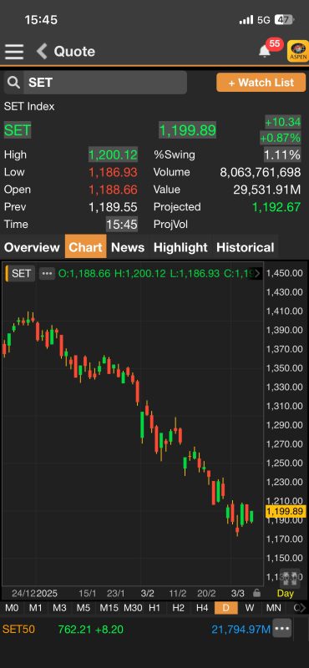The width and height of the screenshot is (309, 668).
Task: Tap the ASPEN logo icon
Action: 298,51
